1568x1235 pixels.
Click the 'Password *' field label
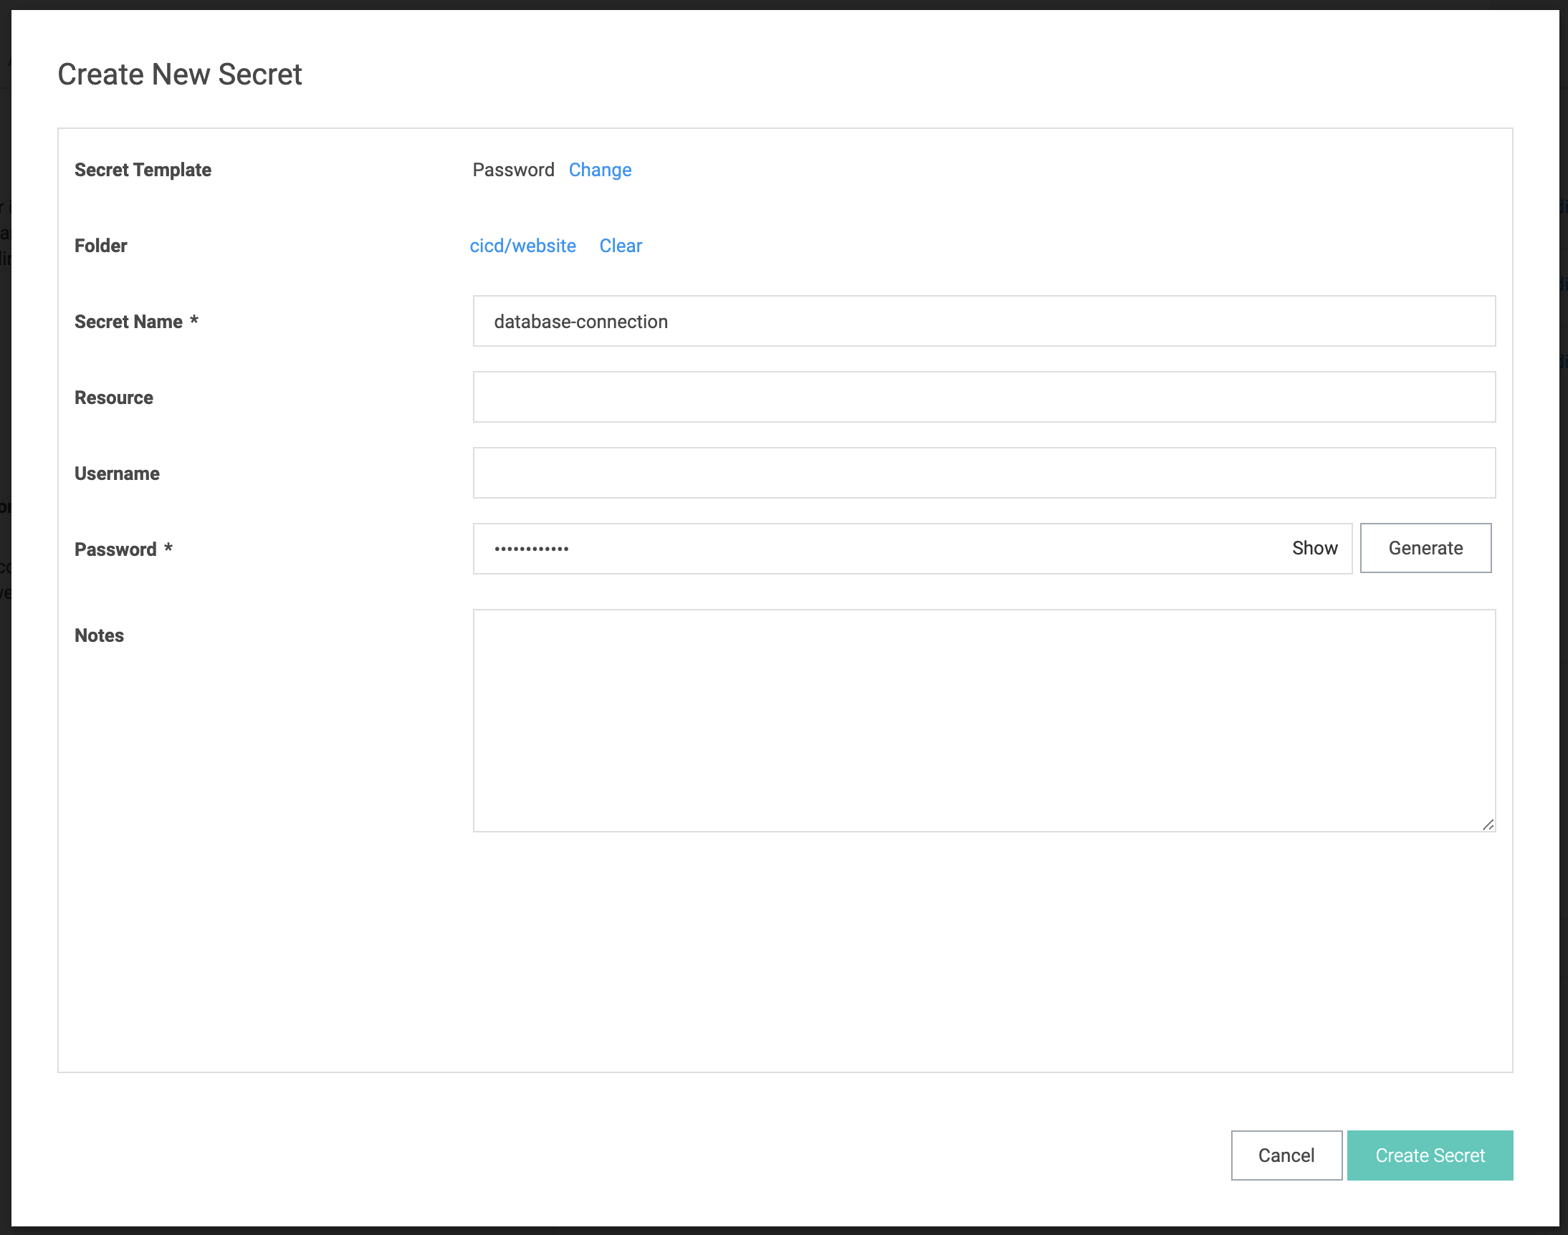click(x=123, y=549)
